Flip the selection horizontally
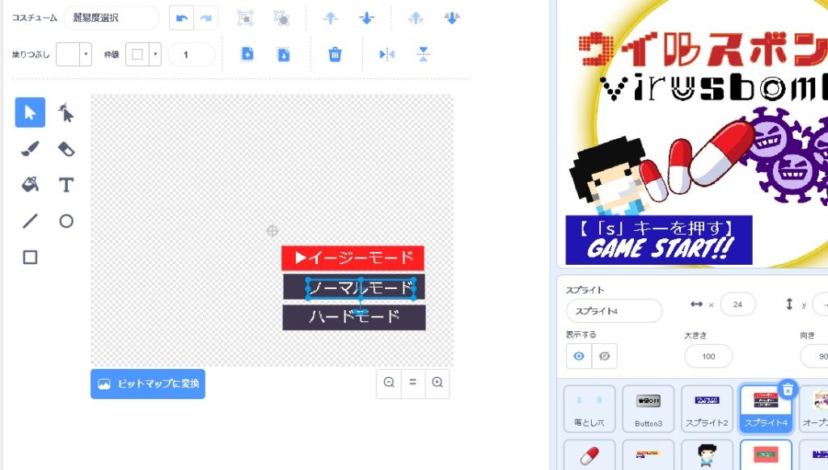Screen dimensions: 828x470 [387, 54]
